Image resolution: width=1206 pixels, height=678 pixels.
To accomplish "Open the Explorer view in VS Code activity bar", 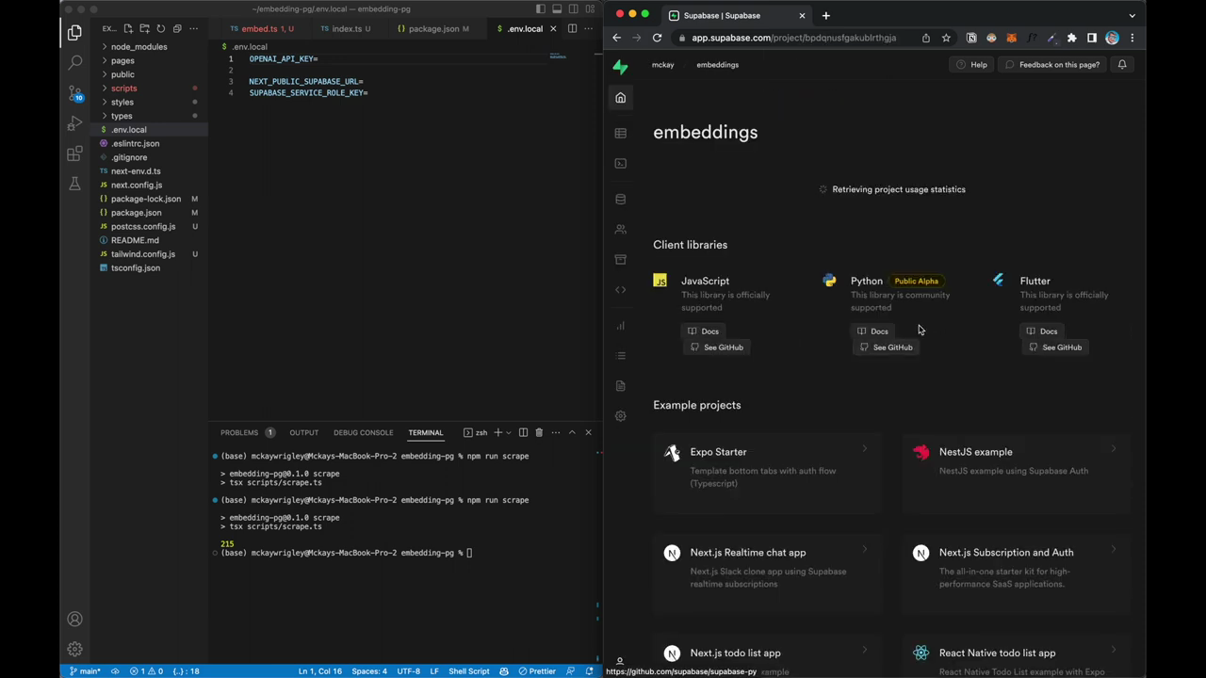I will [74, 33].
